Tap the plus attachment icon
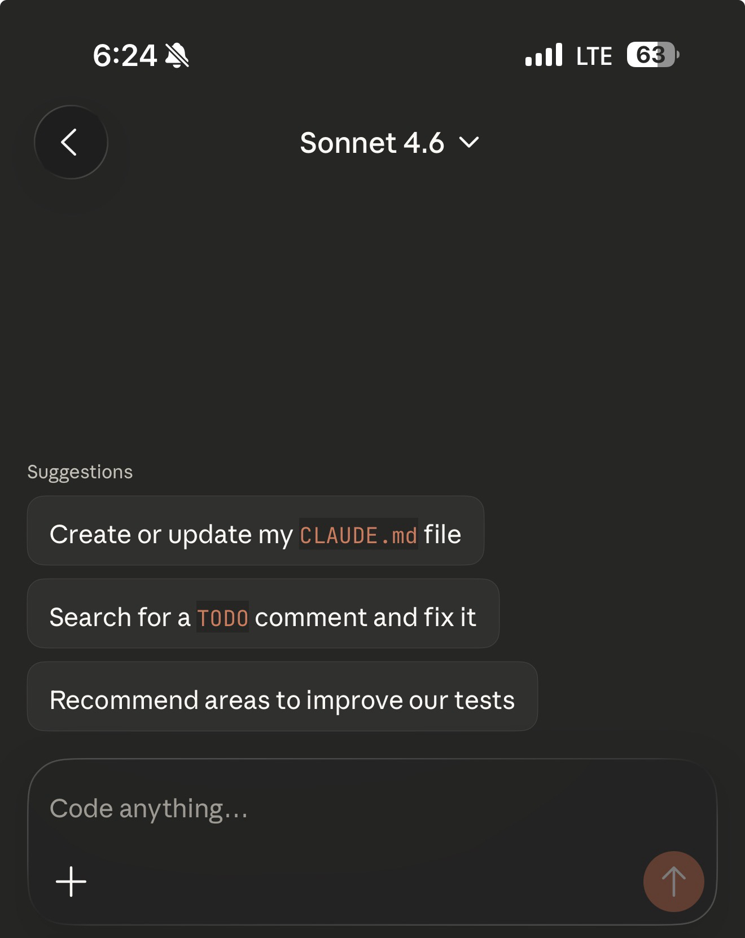Image resolution: width=745 pixels, height=938 pixels. tap(71, 882)
